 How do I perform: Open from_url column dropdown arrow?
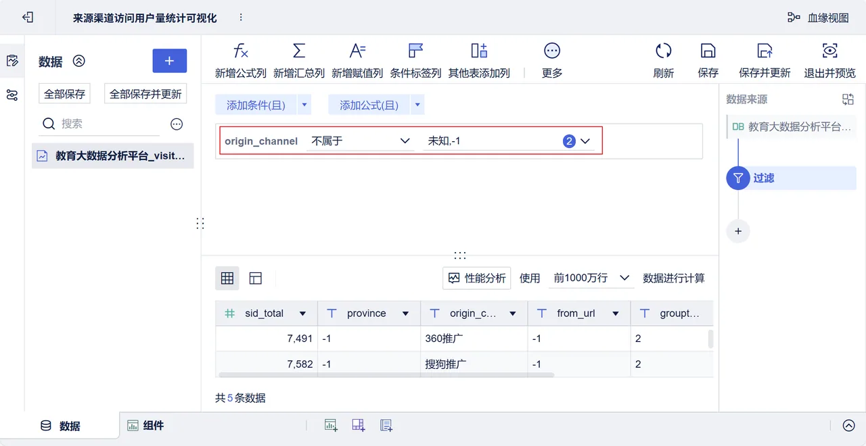pyautogui.click(x=616, y=314)
